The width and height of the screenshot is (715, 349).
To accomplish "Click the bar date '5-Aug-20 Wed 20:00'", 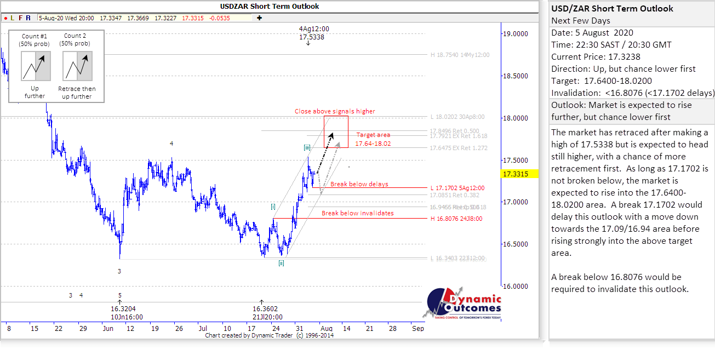I will point(66,18).
